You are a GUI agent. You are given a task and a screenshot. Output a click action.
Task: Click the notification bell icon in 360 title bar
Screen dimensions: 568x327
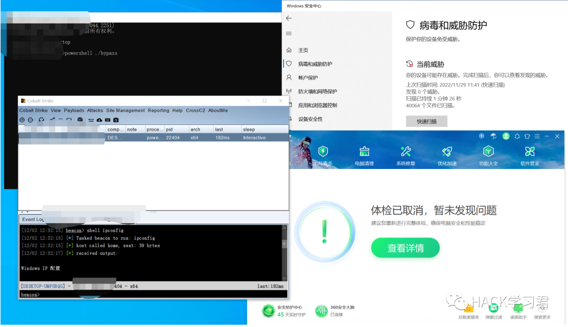pos(517,136)
